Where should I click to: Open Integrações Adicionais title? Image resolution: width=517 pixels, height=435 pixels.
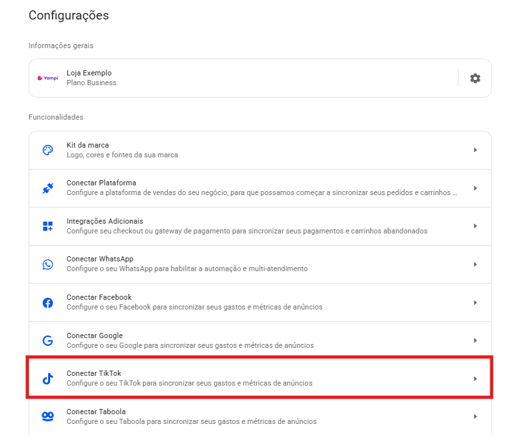[105, 221]
